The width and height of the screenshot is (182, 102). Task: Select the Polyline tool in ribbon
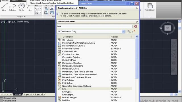tap(12, 7)
